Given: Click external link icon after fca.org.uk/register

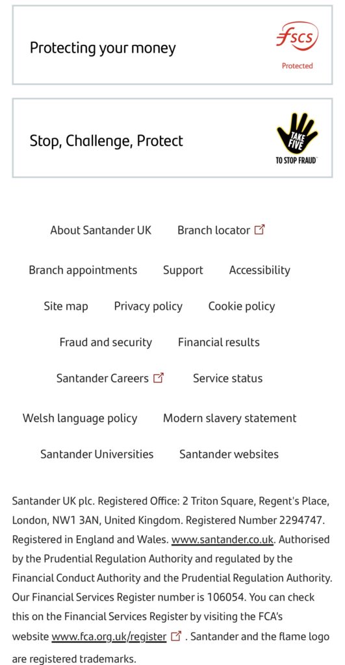Looking at the screenshot, I should click(x=175, y=636).
